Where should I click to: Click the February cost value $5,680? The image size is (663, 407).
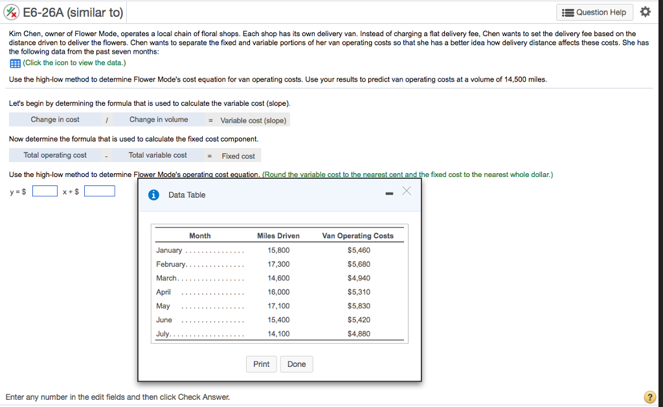[x=359, y=264]
